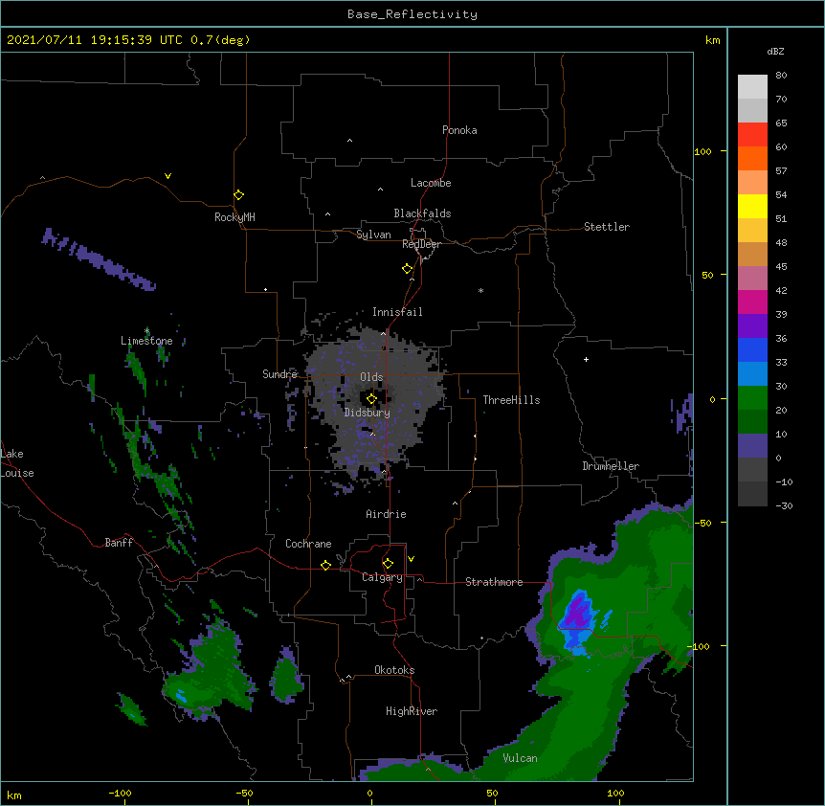Click the white asterisk above Limestone
Image resolution: width=825 pixels, height=806 pixels.
click(x=146, y=331)
